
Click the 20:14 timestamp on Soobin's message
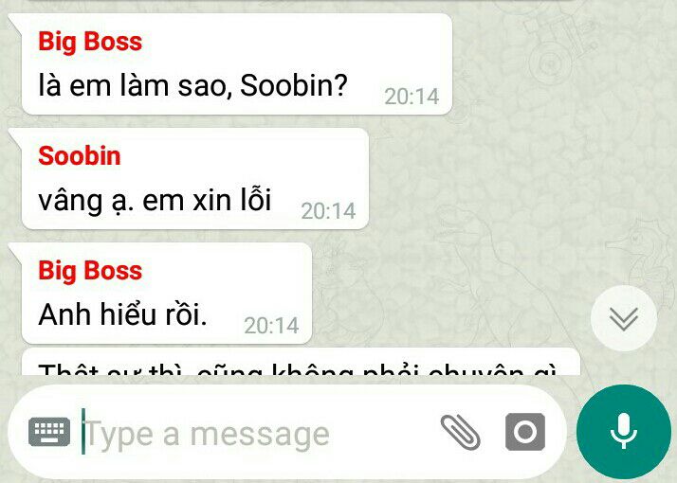(x=328, y=211)
